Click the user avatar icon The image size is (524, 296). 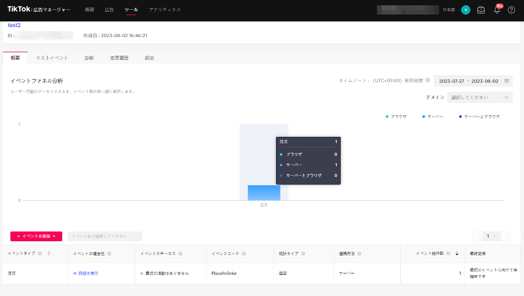tap(466, 10)
